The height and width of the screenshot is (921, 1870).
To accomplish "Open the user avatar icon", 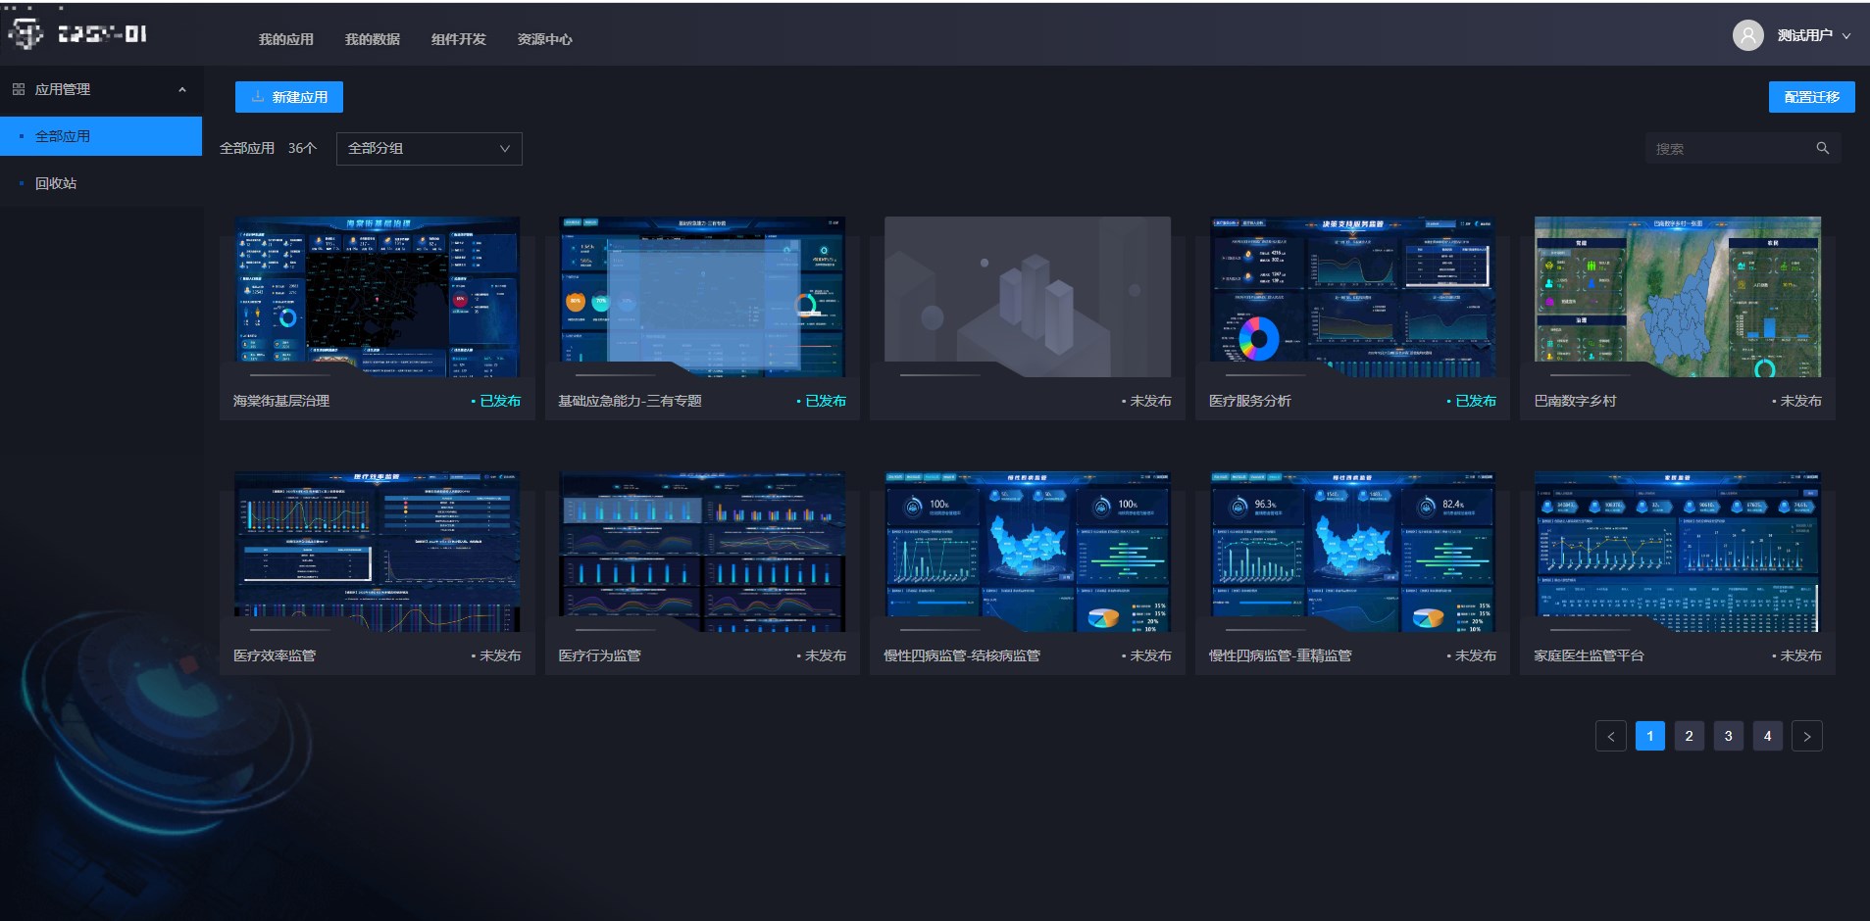I will point(1747,35).
